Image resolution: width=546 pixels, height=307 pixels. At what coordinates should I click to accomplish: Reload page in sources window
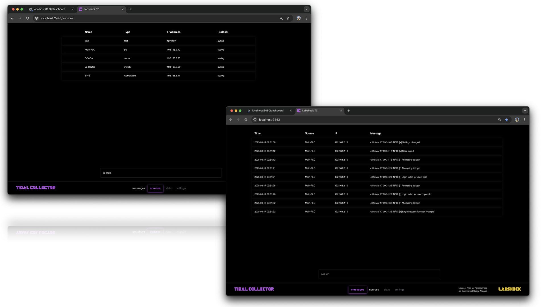pyautogui.click(x=27, y=18)
